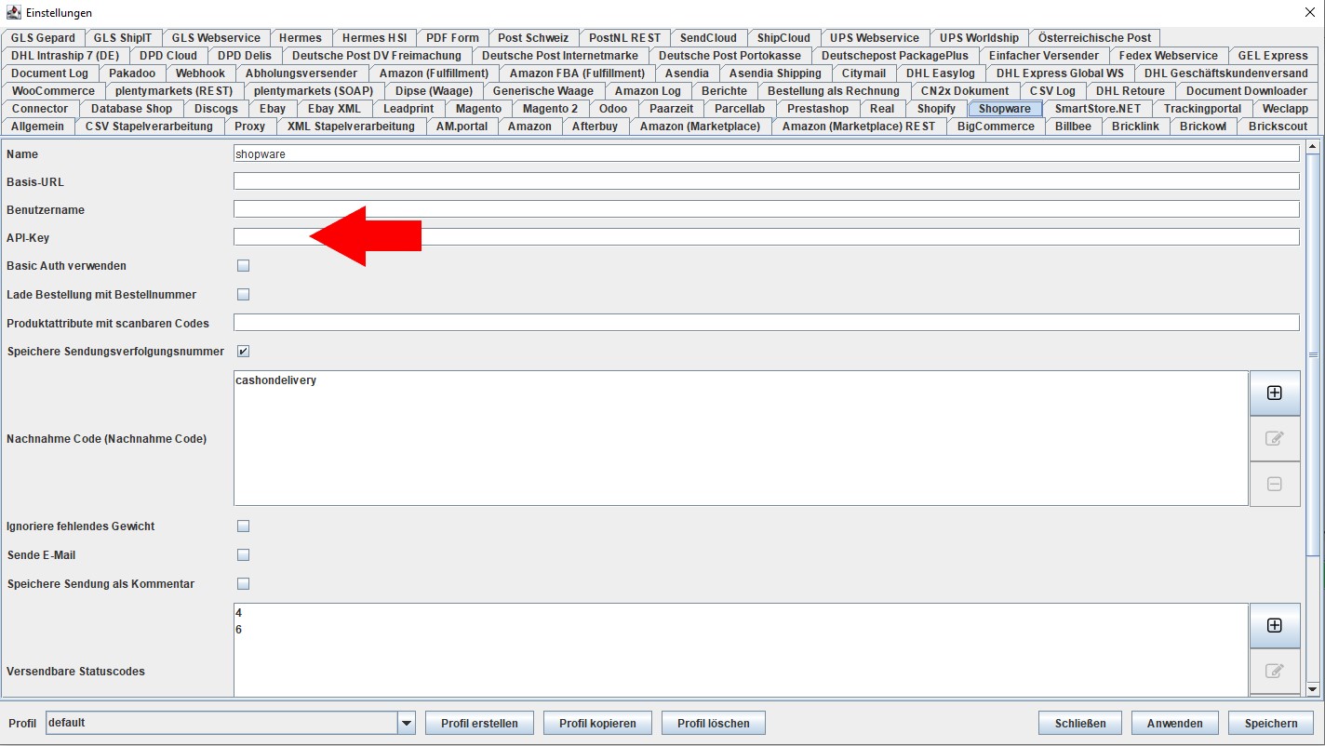Select the Brickscout tab
1325x746 pixels.
[1278, 127]
